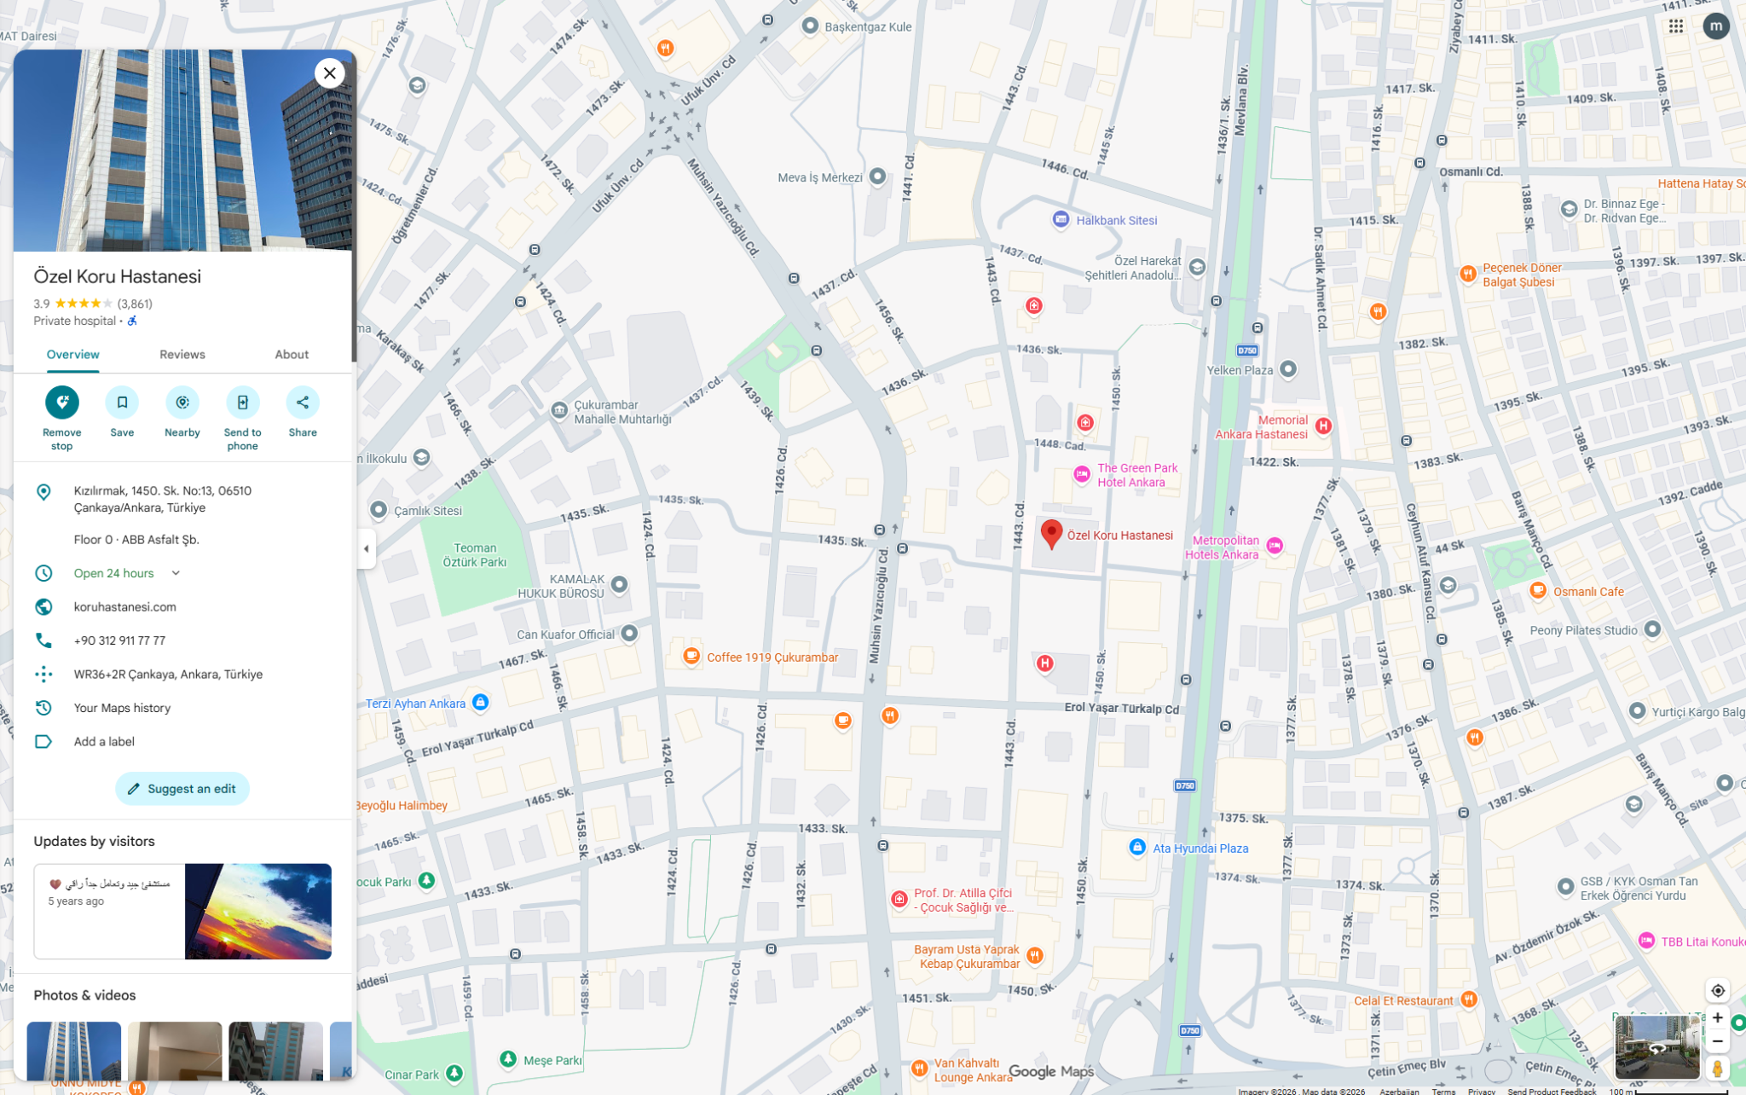Save this place with bookmark icon

click(122, 402)
